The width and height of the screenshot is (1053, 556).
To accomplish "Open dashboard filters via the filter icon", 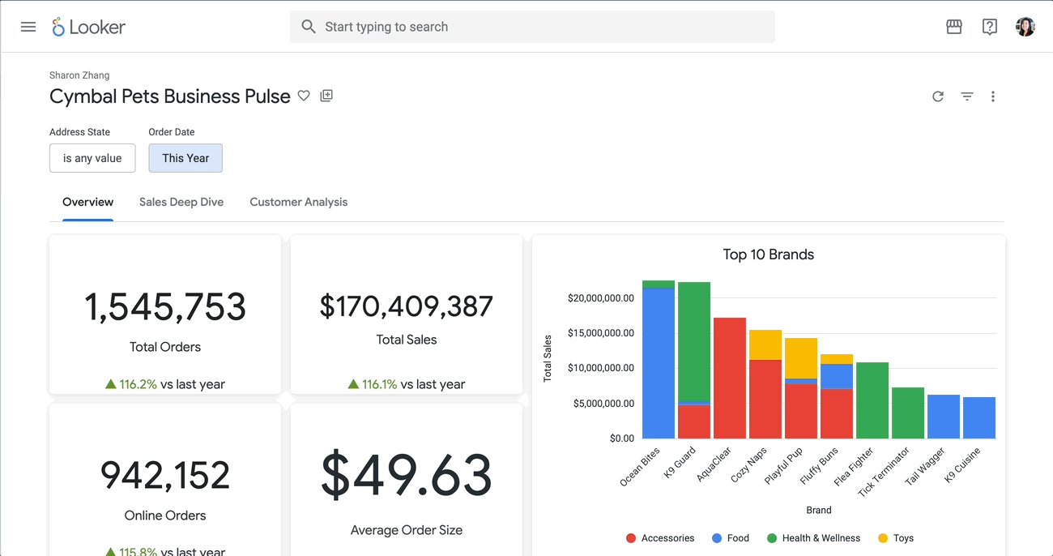I will (x=966, y=96).
